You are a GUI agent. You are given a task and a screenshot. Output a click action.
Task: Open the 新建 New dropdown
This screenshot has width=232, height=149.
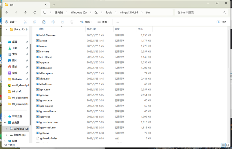click(11, 22)
